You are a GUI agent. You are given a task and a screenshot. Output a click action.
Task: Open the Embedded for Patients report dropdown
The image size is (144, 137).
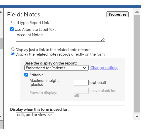coord(56,68)
